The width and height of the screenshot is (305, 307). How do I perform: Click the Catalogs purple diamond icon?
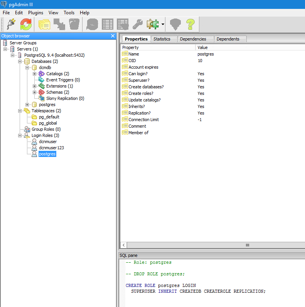[42, 74]
